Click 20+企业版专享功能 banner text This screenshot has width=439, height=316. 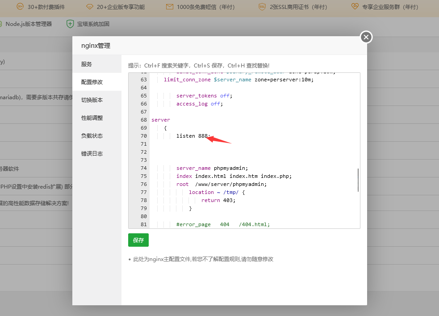pyautogui.click(x=121, y=7)
